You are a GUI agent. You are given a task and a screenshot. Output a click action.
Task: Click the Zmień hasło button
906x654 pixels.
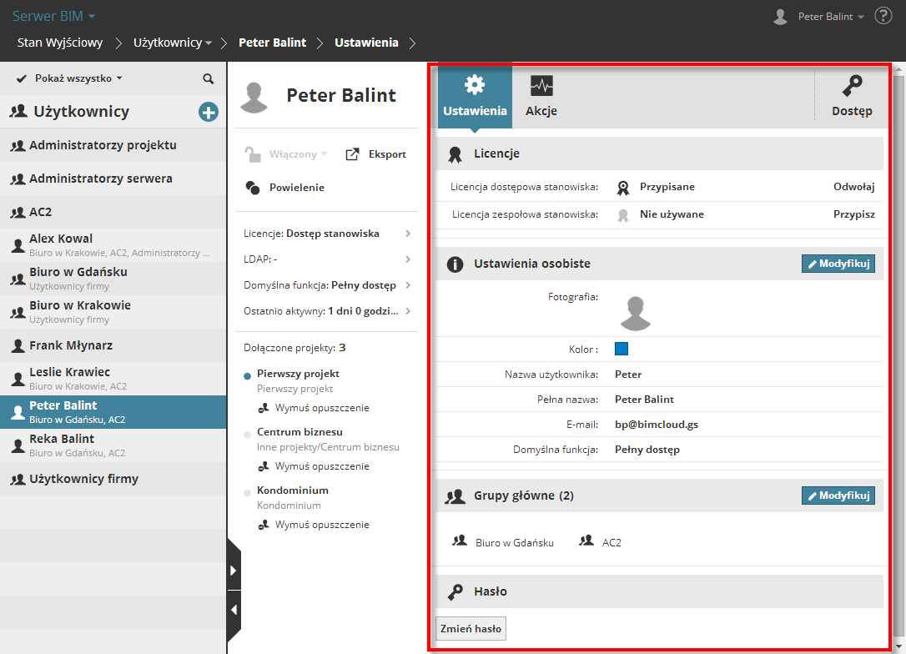click(471, 629)
